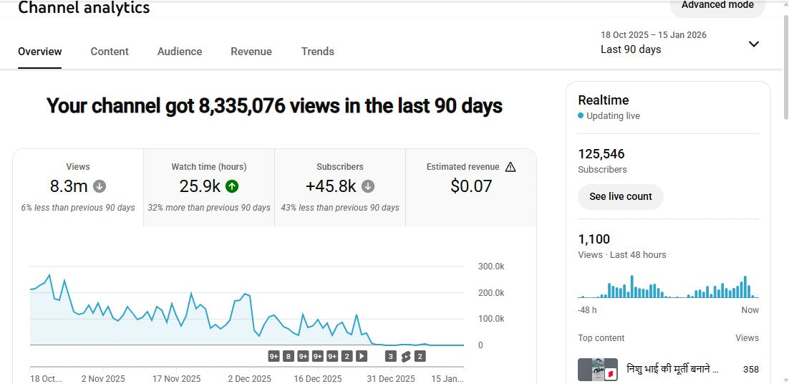Open date picker via the chevron arrow
This screenshot has height=384, width=789.
click(x=753, y=44)
